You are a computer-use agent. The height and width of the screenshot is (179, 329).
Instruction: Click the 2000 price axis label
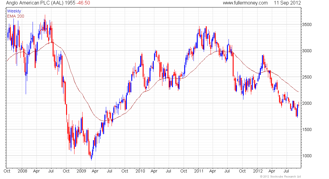coord(307,103)
